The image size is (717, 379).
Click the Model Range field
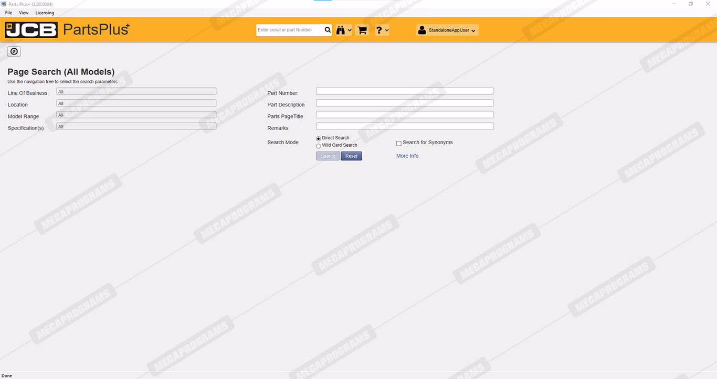click(136, 115)
